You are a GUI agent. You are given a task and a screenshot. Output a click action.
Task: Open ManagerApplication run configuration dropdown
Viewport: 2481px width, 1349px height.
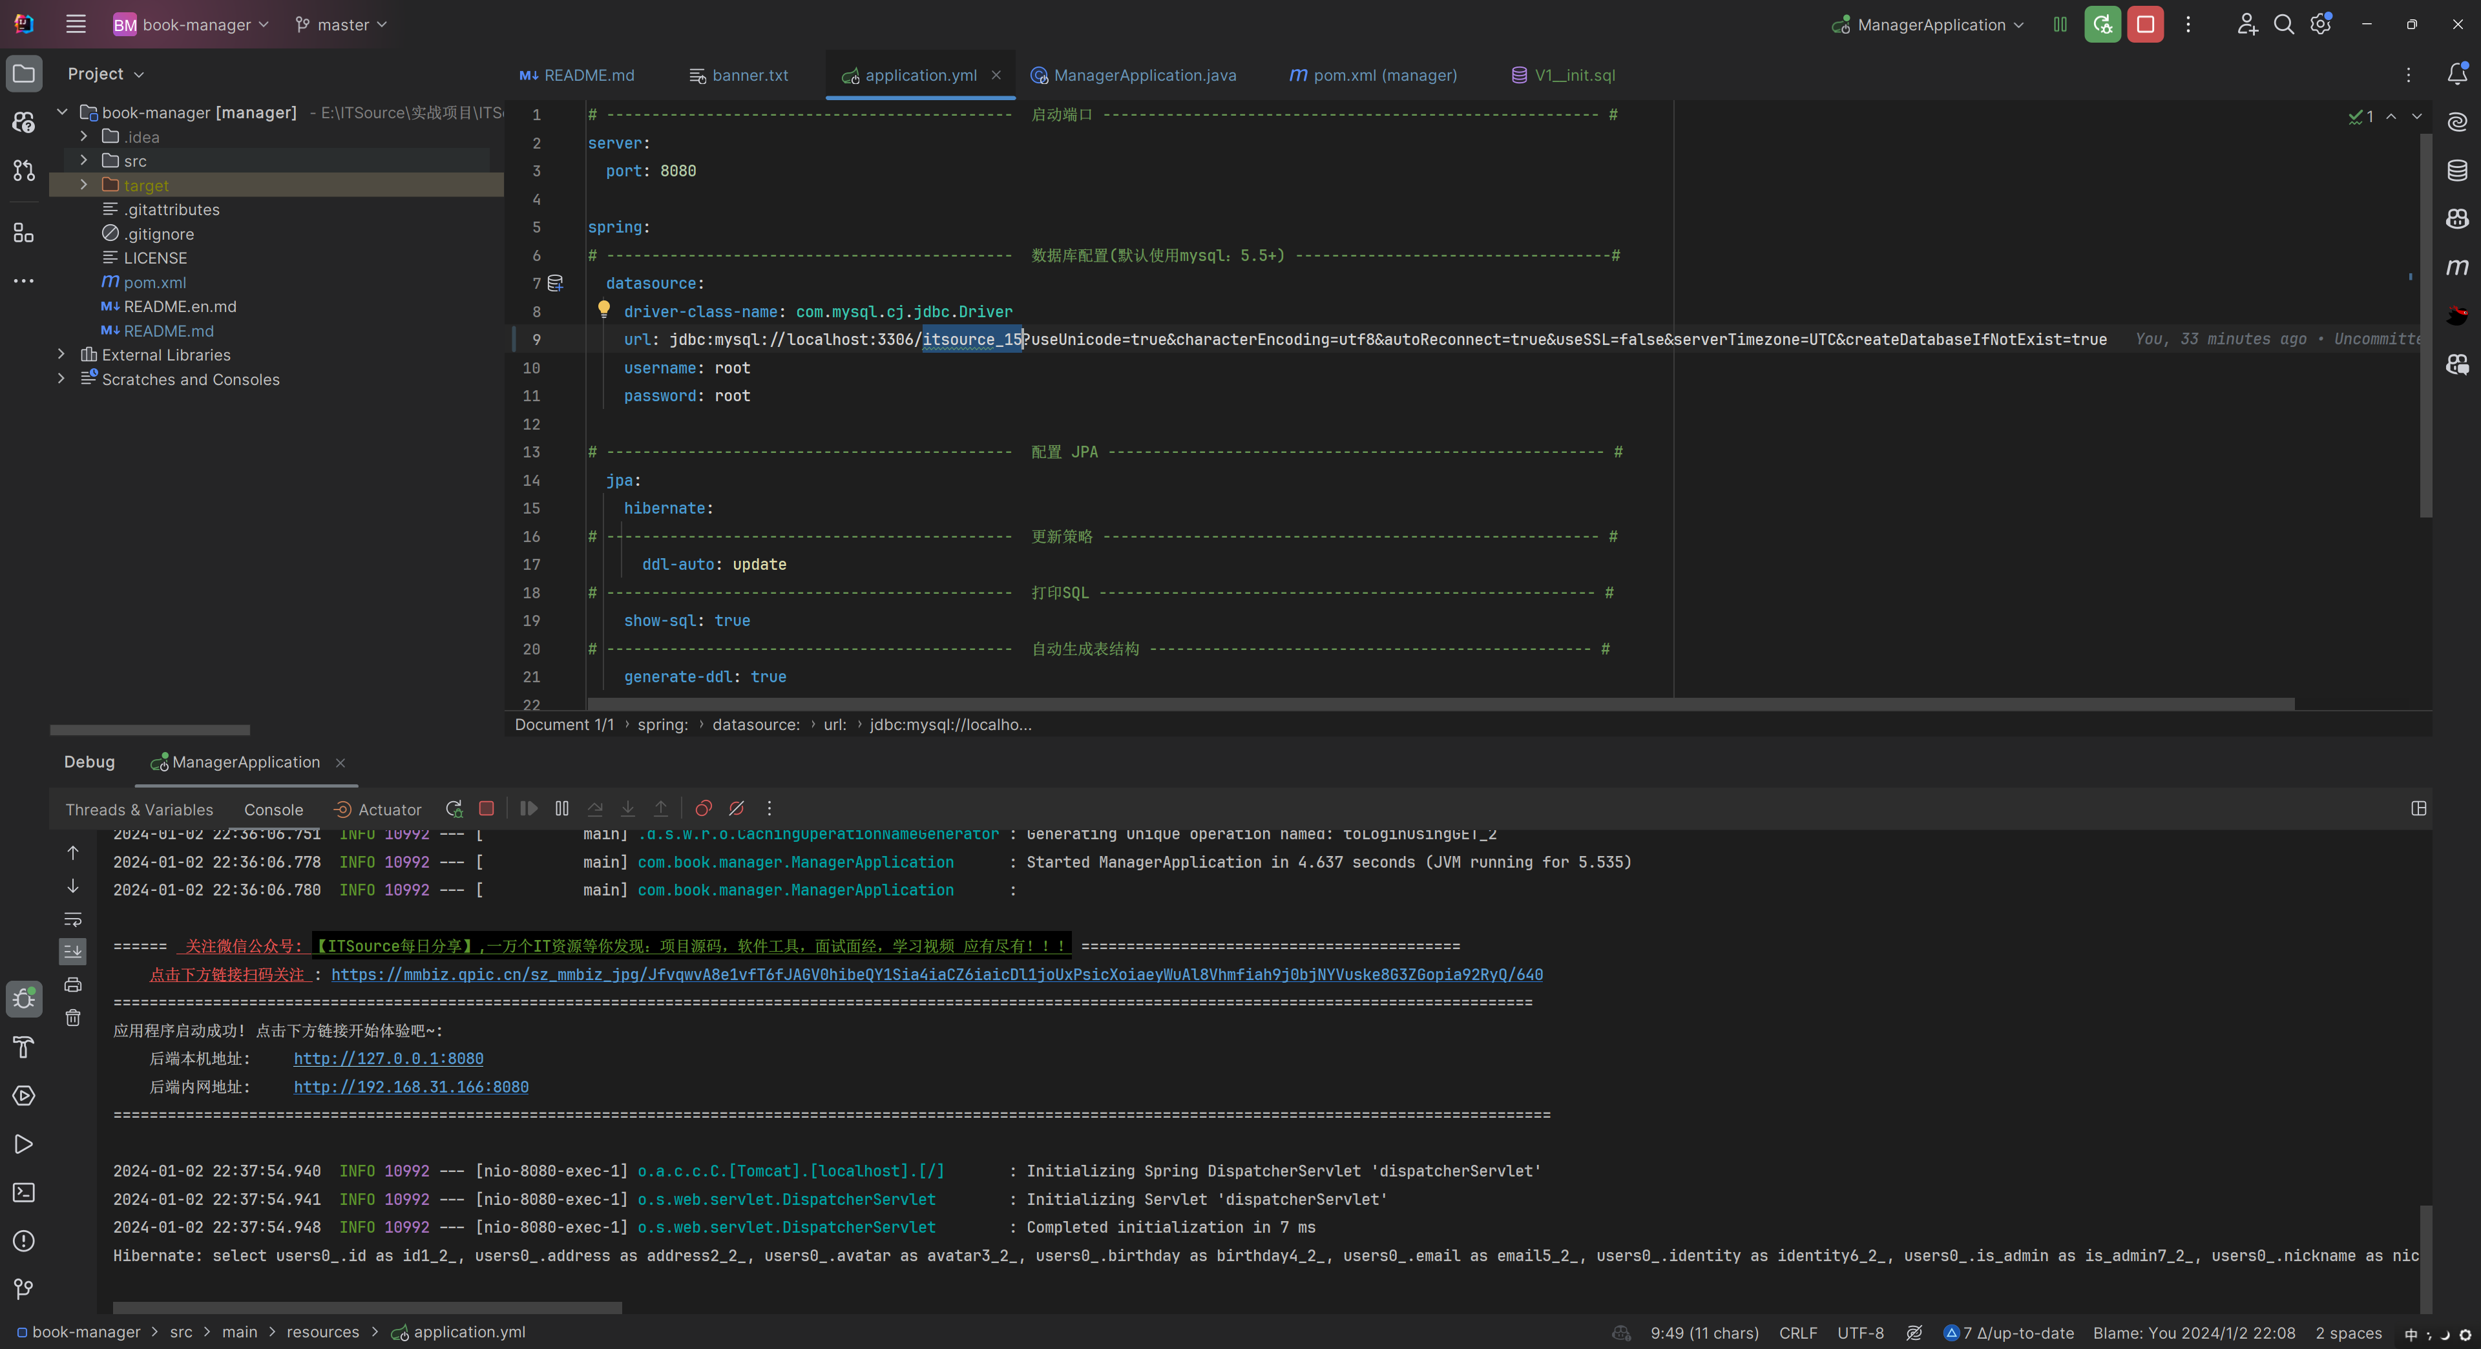[x=1928, y=24]
